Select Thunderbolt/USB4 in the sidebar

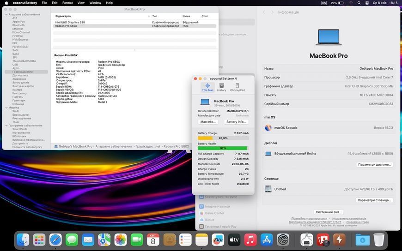pos(24,61)
